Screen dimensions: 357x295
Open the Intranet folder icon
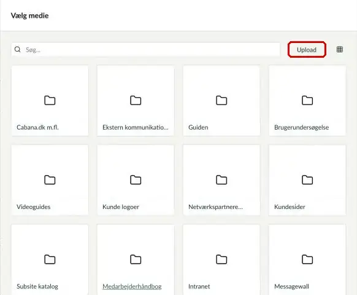(221, 259)
